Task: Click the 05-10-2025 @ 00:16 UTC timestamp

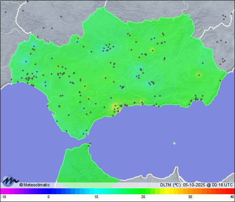Action: tap(208, 185)
